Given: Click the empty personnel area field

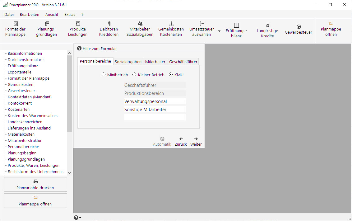Looking at the screenshot, I should point(155,117).
